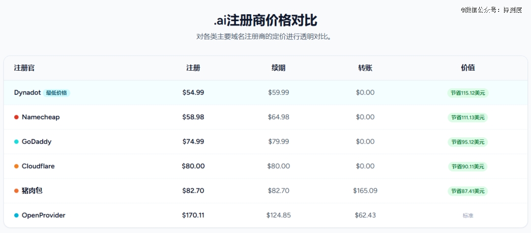Click the $170.11 OpenProvider registration price

[x=193, y=215]
